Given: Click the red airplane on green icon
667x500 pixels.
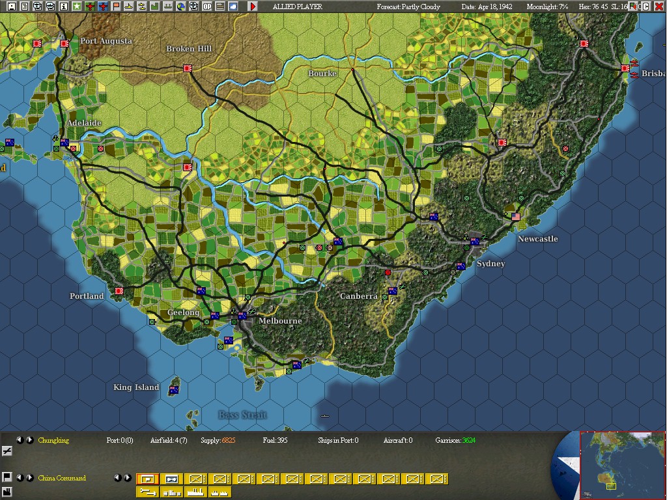Looking at the screenshot, I should pos(90,6).
